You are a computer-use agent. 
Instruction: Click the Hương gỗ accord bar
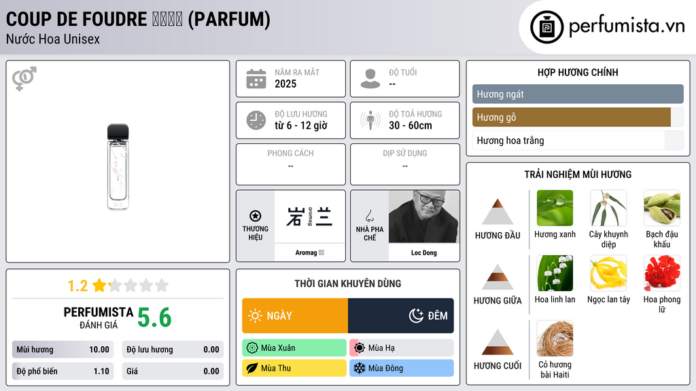coord(578,117)
